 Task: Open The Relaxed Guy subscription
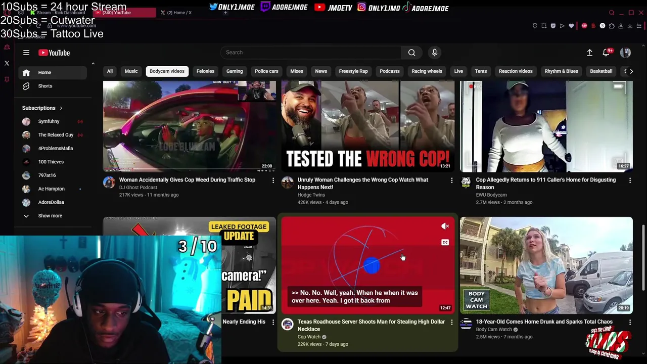53,135
